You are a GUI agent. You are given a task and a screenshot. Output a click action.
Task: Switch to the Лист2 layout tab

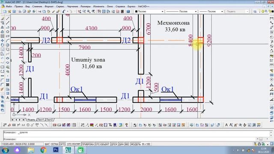[x=50, y=120]
